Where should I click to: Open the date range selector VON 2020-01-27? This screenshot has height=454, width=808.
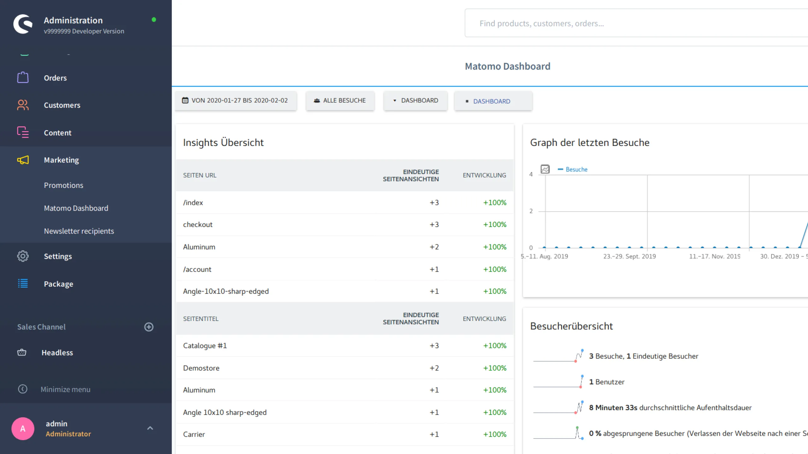(x=236, y=101)
